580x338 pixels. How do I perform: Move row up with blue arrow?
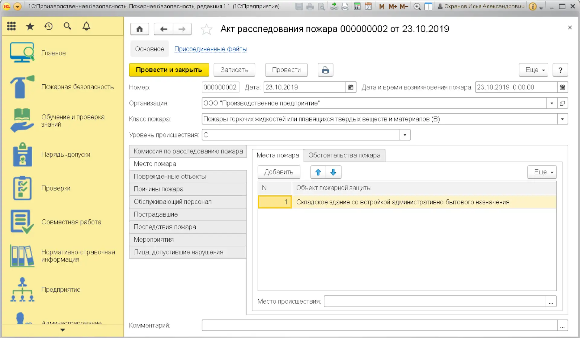318,172
